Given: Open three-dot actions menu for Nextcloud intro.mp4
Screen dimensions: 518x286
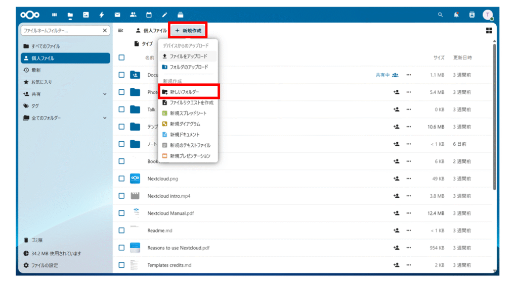Looking at the screenshot, I should pyautogui.click(x=409, y=196).
